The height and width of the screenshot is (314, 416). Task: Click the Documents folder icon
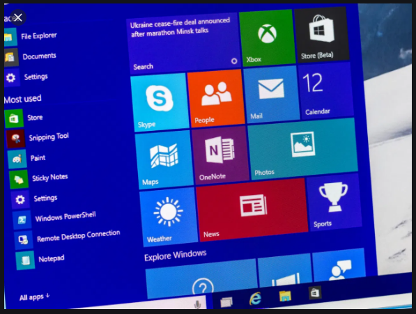[x=10, y=57]
